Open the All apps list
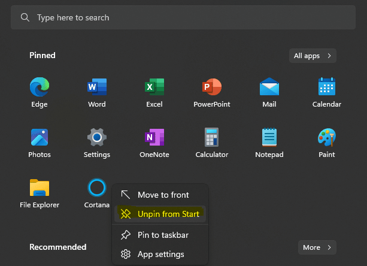This screenshot has width=367, height=266. [x=313, y=56]
